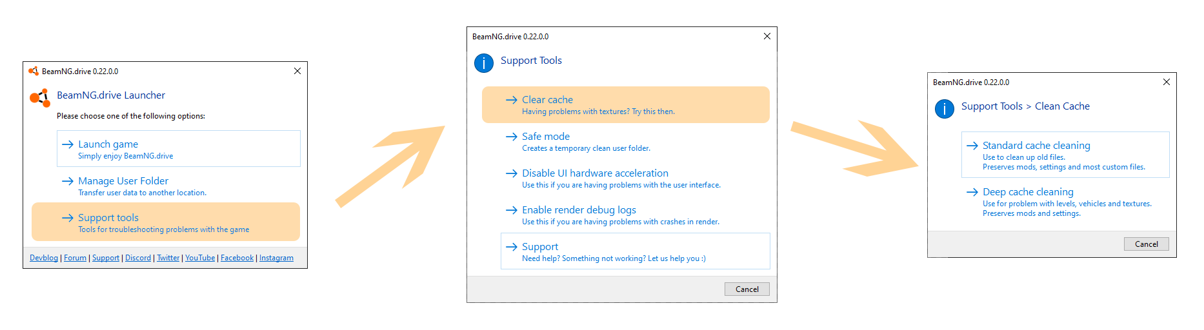Cancel the Support Tools dialog
The image size is (1204, 330).
click(747, 289)
